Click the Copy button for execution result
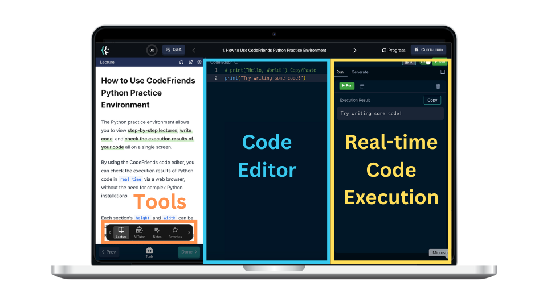Screen dimensions: 547x307 432,100
